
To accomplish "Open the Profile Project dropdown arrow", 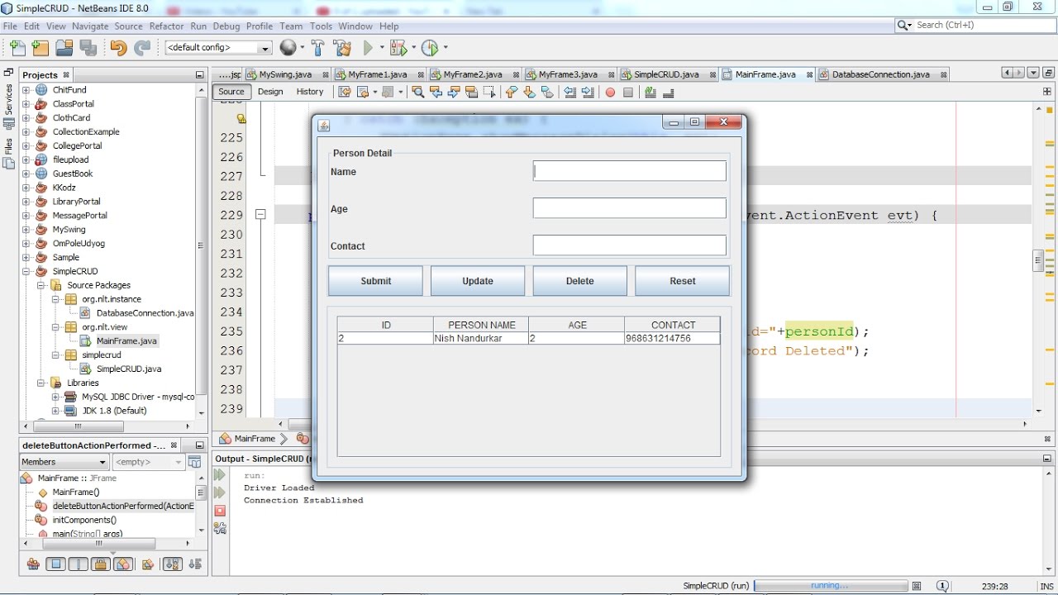I will [446, 48].
